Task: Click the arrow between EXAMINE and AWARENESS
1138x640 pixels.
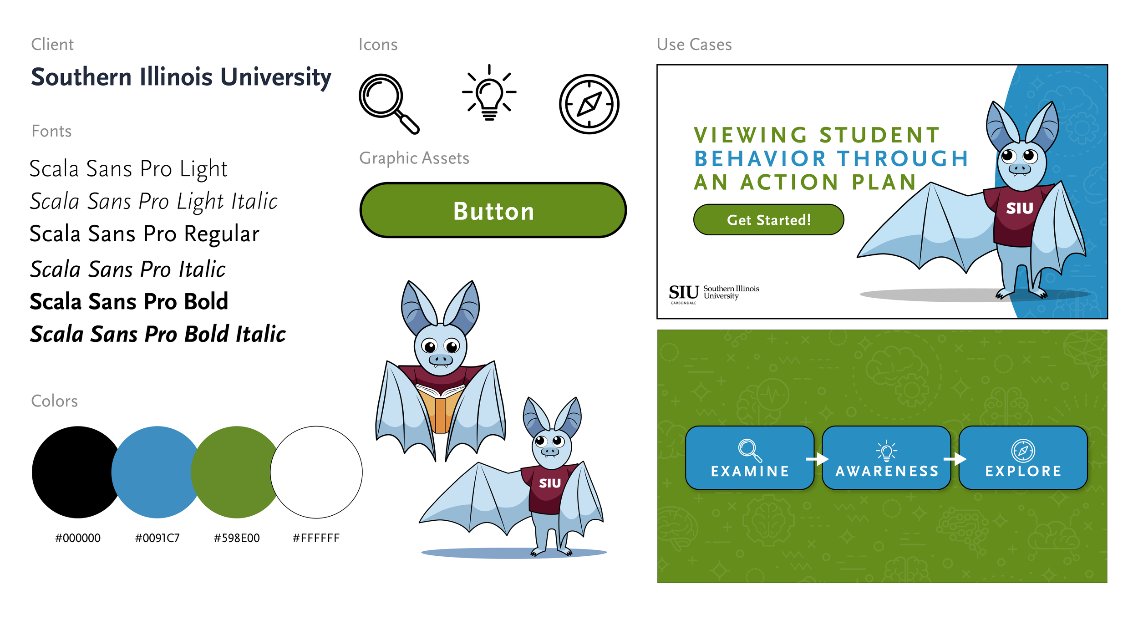Action: (818, 459)
